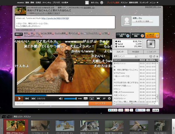This screenshot has width=175, height=134.
Task: Skip to next video in player
Action: tap(33, 99)
